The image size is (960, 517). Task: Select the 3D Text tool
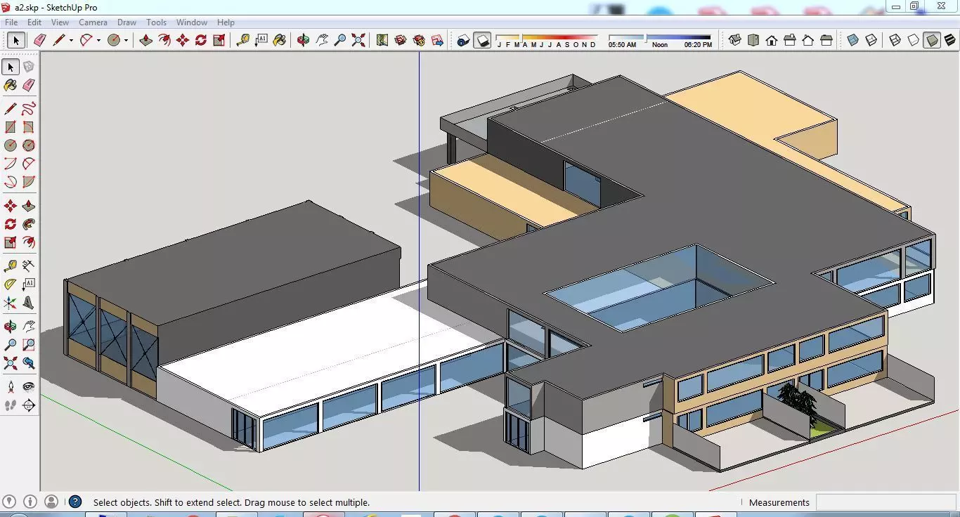[x=28, y=303]
